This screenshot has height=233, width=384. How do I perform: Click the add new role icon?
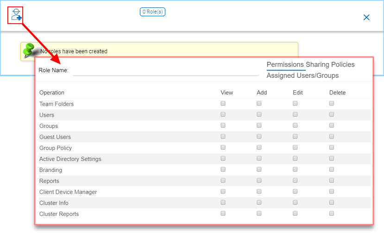16,15
